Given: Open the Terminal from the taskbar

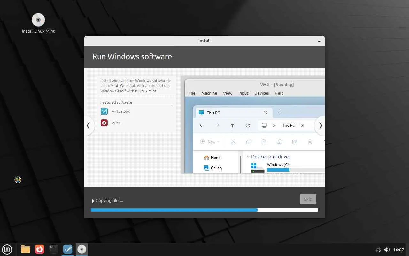Looking at the screenshot, I should pos(54,249).
